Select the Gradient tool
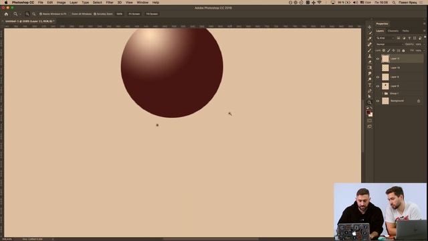The image size is (428, 241). point(370,68)
